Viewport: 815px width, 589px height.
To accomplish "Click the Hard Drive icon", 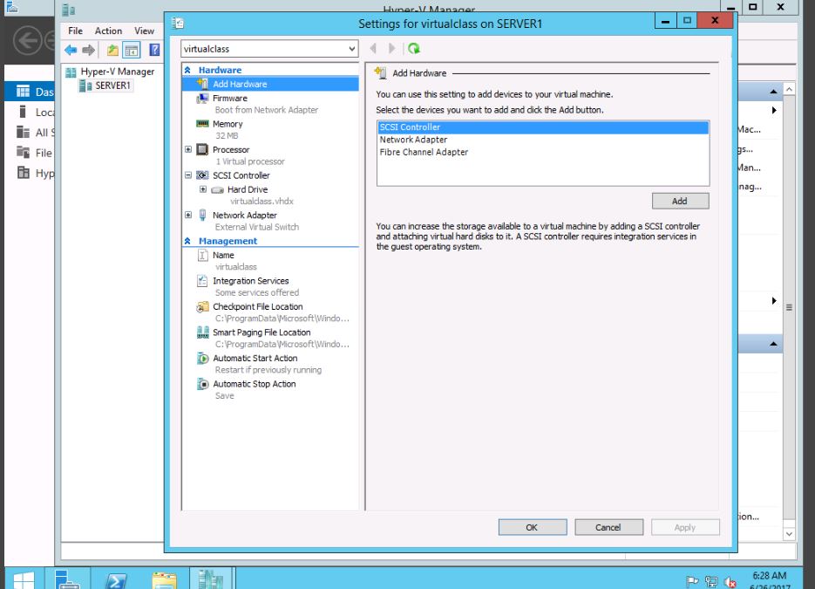I will pos(217,190).
